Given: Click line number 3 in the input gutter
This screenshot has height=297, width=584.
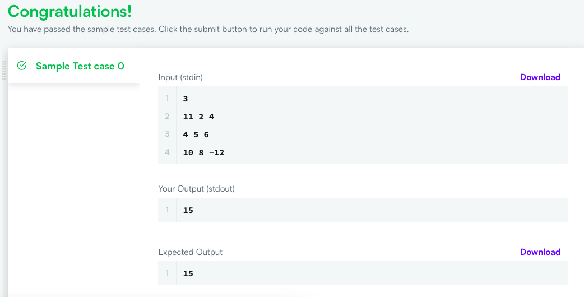Looking at the screenshot, I should click(167, 134).
